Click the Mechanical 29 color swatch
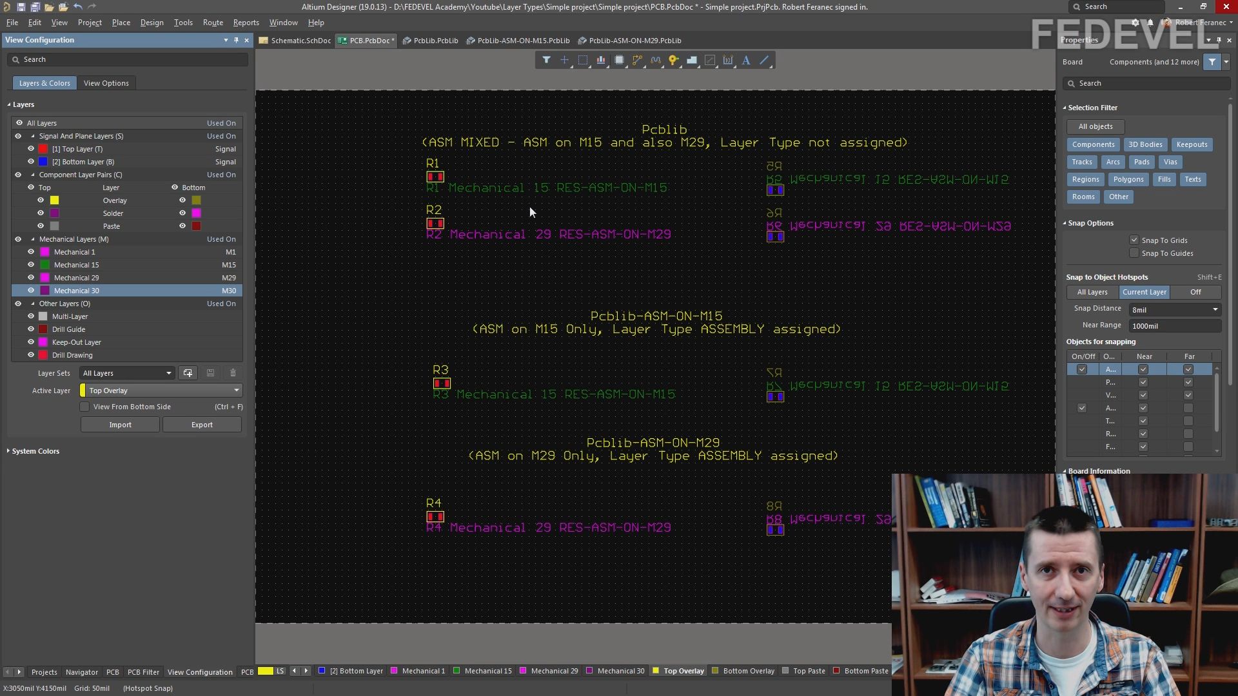This screenshot has height=696, width=1238. click(45, 278)
